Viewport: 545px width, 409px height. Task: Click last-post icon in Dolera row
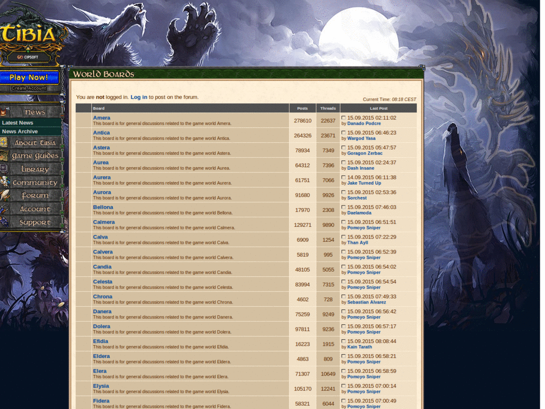coord(344,326)
